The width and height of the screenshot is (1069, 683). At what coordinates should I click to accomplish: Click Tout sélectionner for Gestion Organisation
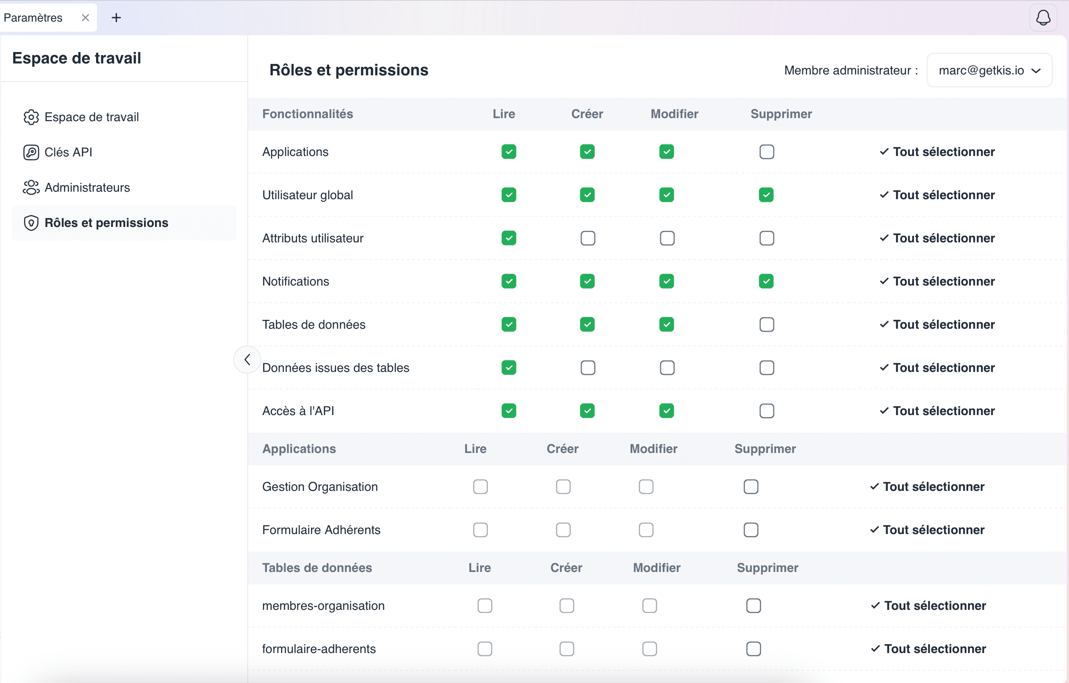[x=927, y=487]
